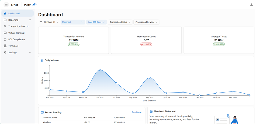Click the Dashboard home icon
The image size is (256, 124).
(x=5, y=13)
